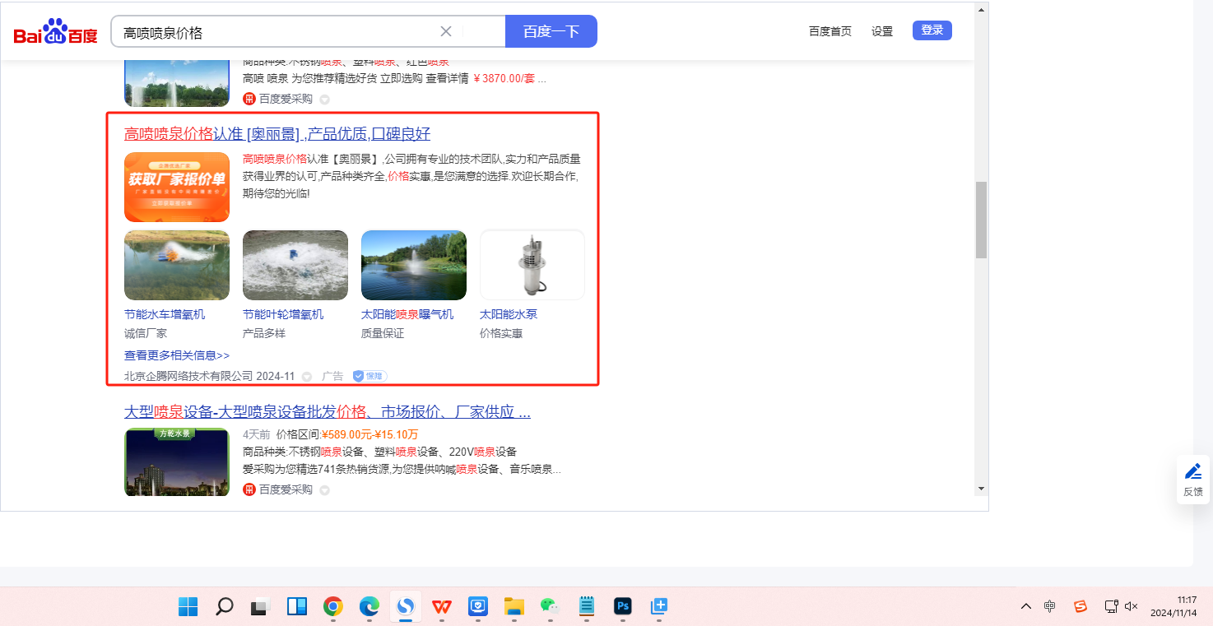Expand the arrow after 北京企腾网络技术有限公司 2024-11
The image size is (1213, 626).
(x=307, y=377)
